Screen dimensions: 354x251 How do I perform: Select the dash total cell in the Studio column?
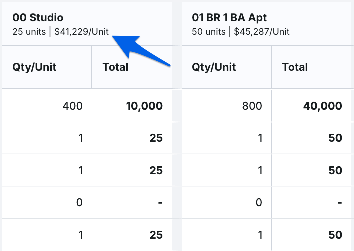point(132,202)
